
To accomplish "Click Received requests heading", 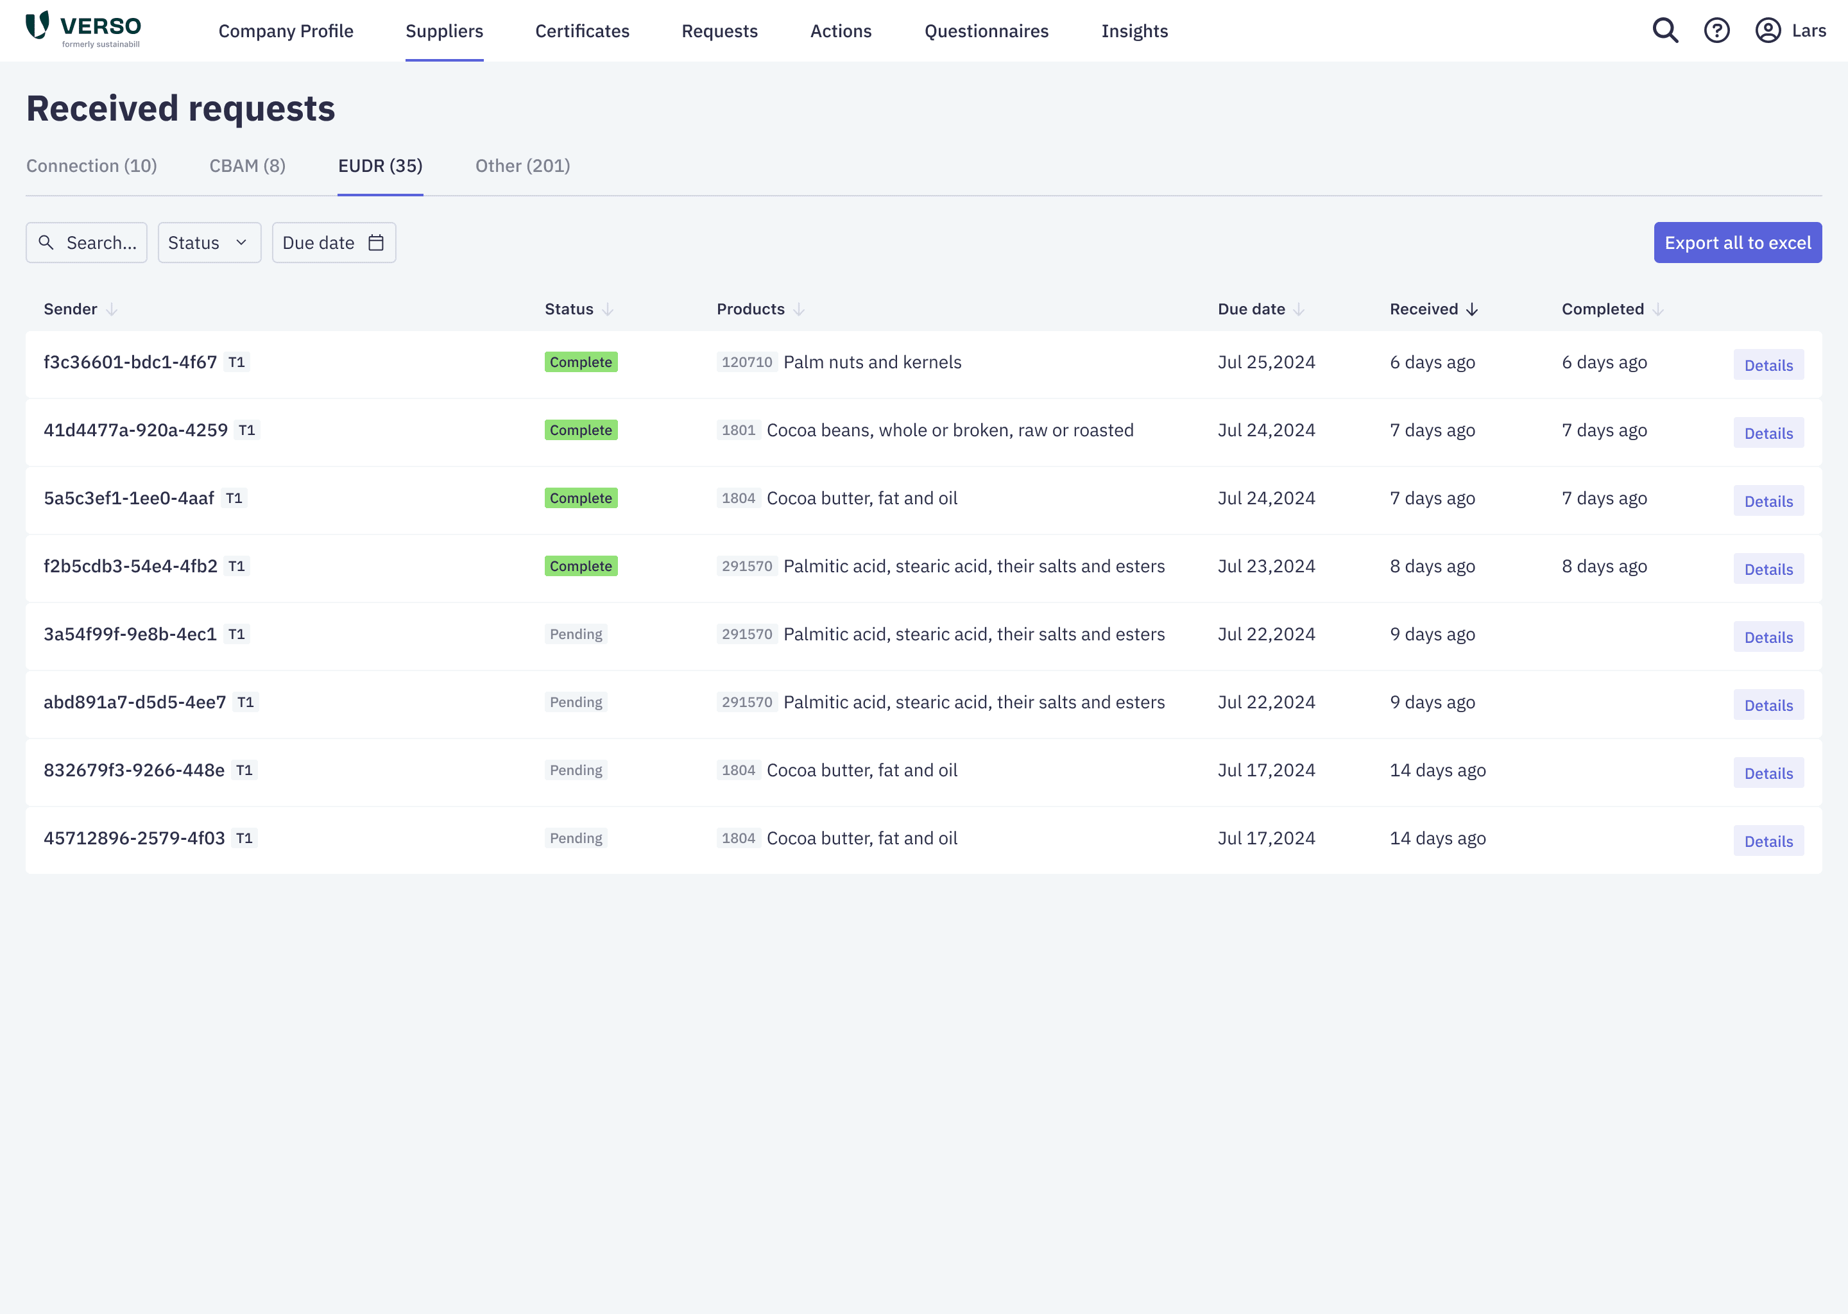I will click(x=180, y=108).
